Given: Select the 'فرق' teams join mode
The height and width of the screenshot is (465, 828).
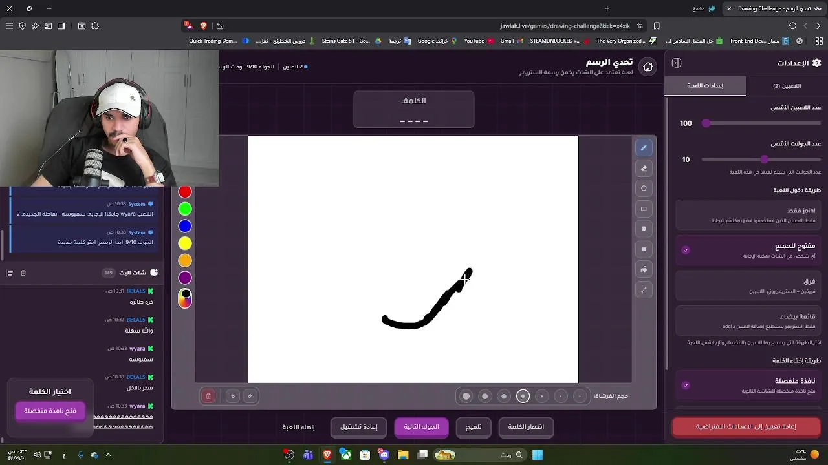Looking at the screenshot, I should pos(748,286).
